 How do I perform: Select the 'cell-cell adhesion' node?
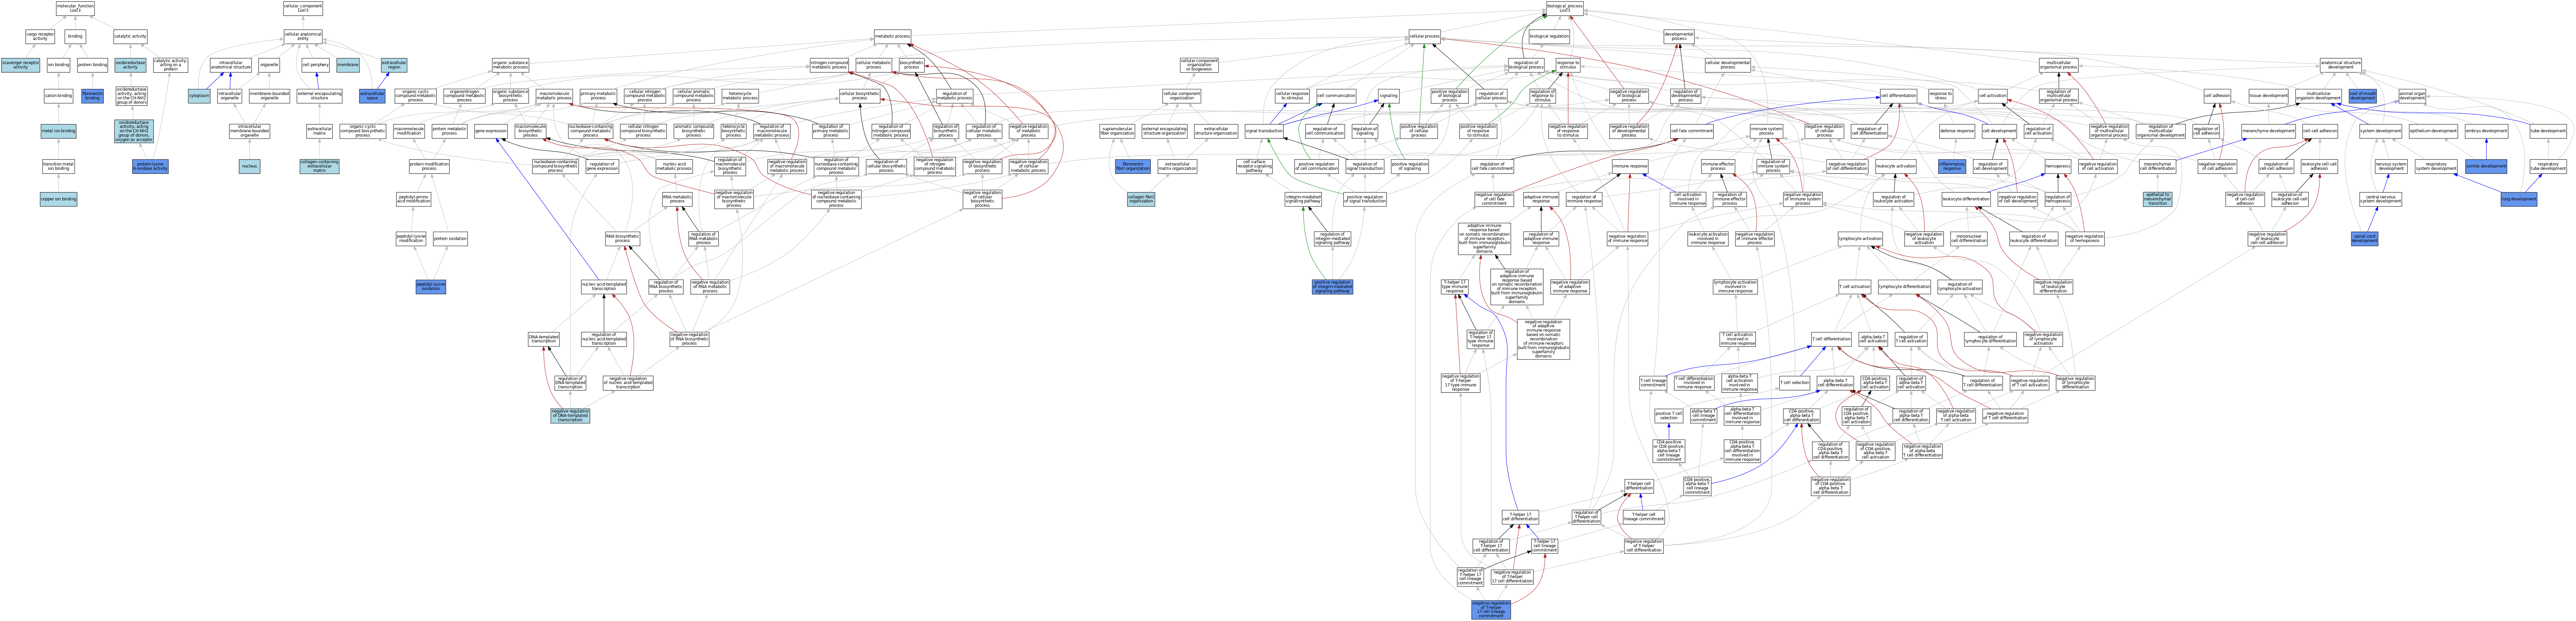(2320, 131)
